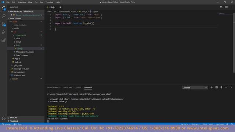The height and width of the screenshot is (132, 235).
Task: Open README.md file
Action: (19, 76)
